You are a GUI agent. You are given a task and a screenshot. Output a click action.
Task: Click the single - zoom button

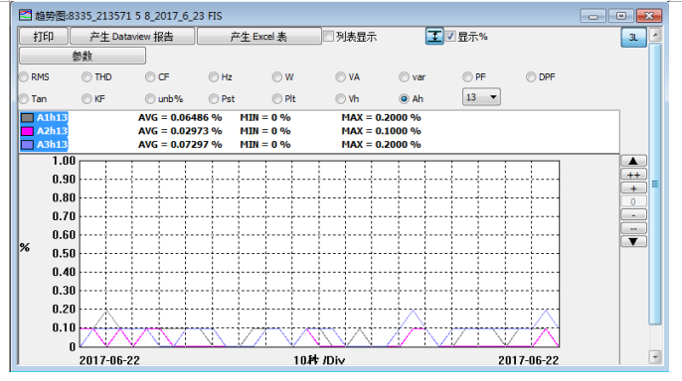(633, 214)
